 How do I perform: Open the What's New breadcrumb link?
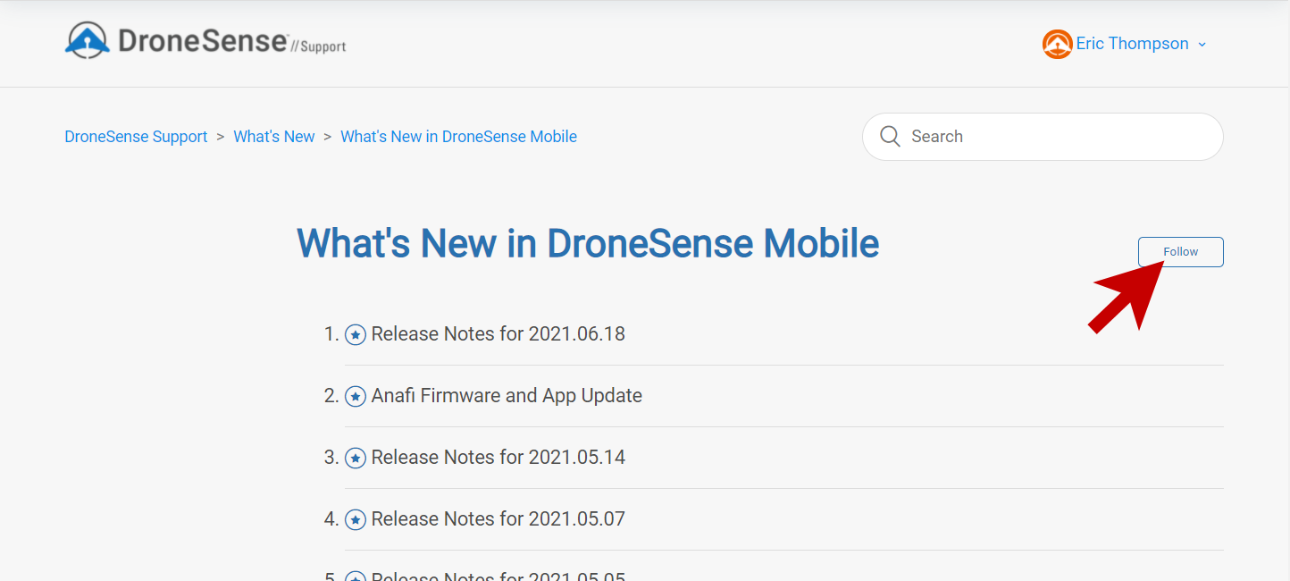274,137
